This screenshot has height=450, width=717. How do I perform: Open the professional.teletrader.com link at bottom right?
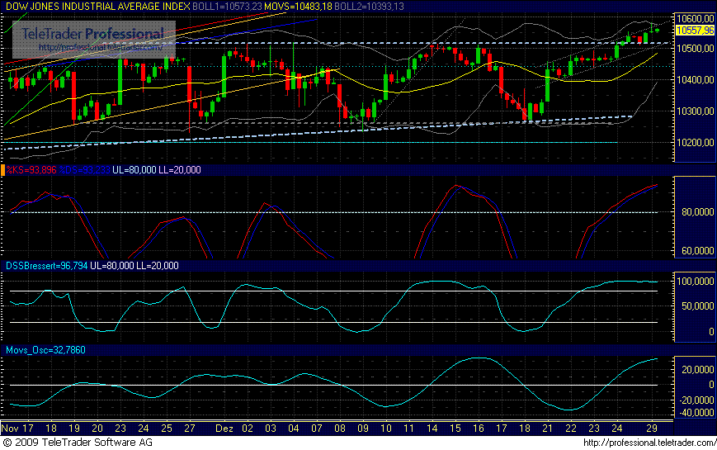click(648, 443)
